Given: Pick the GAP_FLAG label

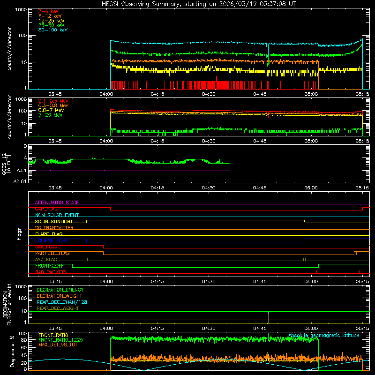Looking at the screenshot, I should click(46, 209).
